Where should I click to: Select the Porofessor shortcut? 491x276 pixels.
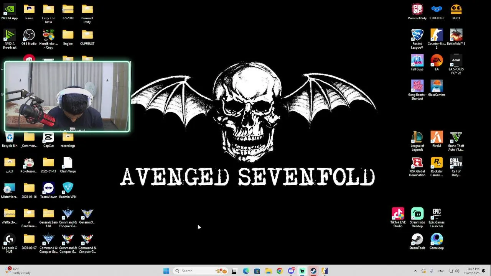pyautogui.click(x=29, y=165)
